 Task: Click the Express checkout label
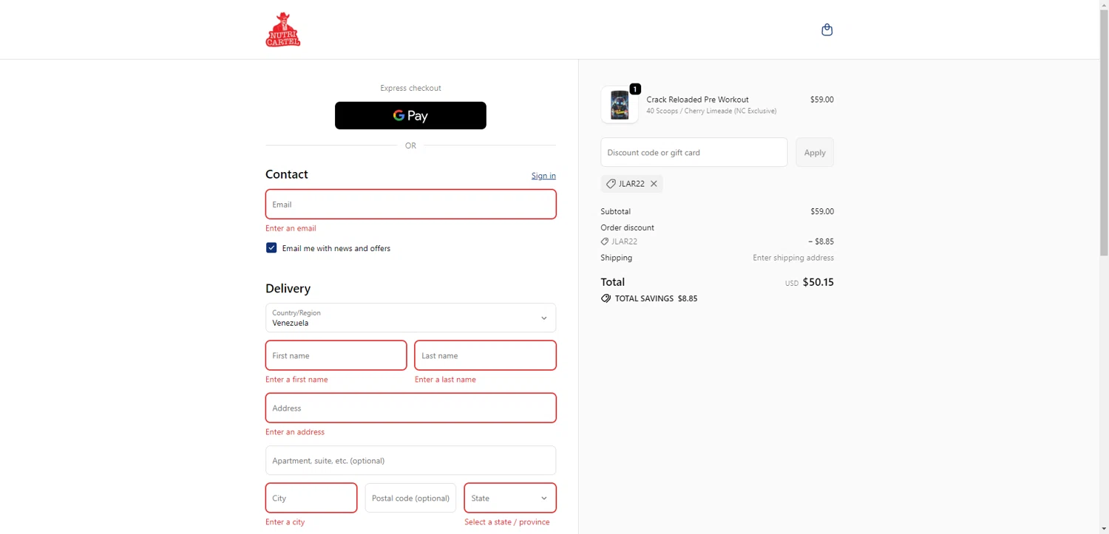tap(410, 88)
